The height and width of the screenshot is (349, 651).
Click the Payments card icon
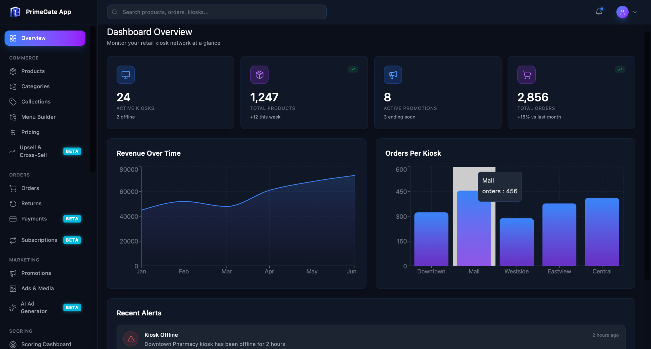coord(13,219)
